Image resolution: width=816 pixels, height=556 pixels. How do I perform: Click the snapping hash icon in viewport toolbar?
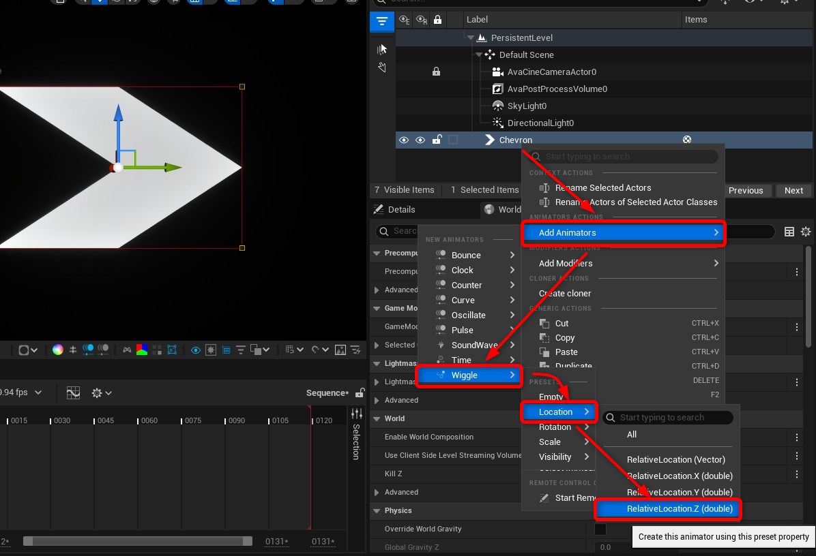click(x=73, y=350)
